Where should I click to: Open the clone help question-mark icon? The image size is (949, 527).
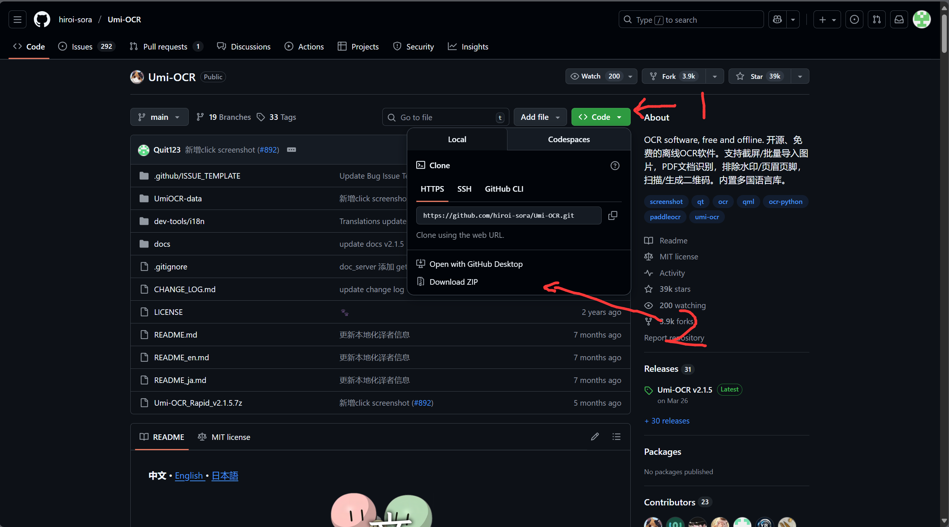(x=615, y=166)
